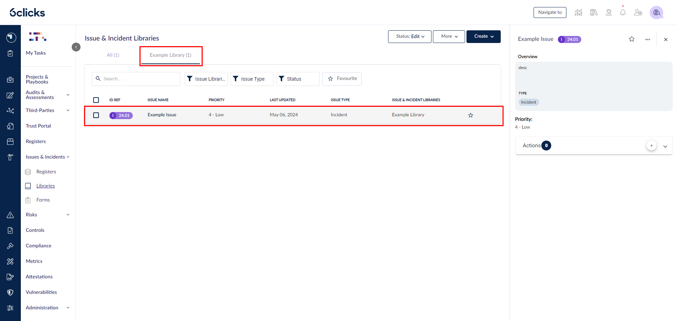Open the Status: Edit dropdown
The width and height of the screenshot is (678, 321).
pos(410,36)
